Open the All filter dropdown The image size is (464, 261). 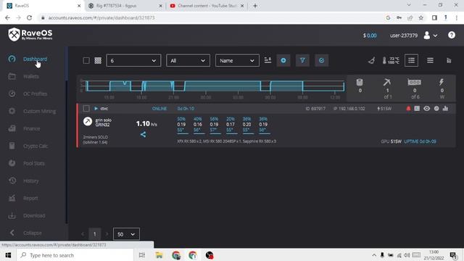click(188, 60)
